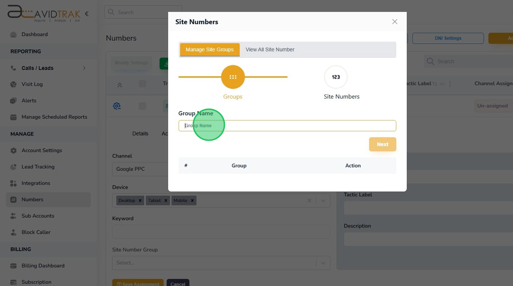Collapse the sidebar with the double chevron
The height and width of the screenshot is (286, 513).
[87, 14]
